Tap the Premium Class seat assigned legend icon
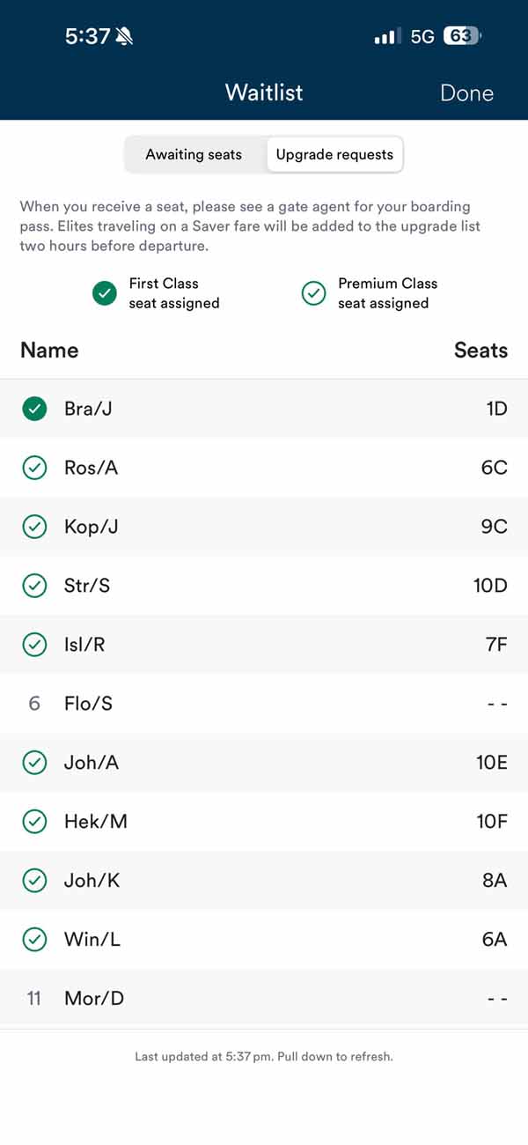 tap(314, 293)
